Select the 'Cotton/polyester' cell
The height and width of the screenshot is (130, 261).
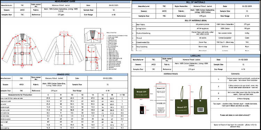(x=225, y=38)
